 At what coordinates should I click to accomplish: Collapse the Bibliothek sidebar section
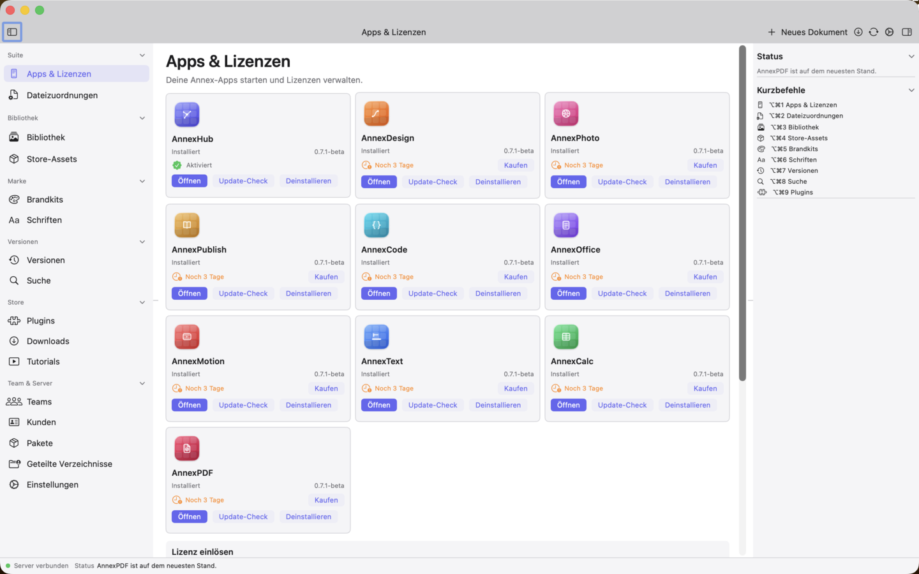point(142,118)
